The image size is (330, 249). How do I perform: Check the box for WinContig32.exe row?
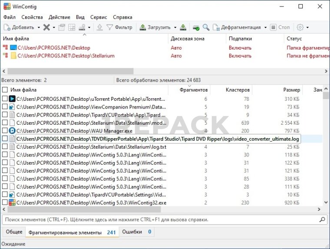click(x=5, y=203)
